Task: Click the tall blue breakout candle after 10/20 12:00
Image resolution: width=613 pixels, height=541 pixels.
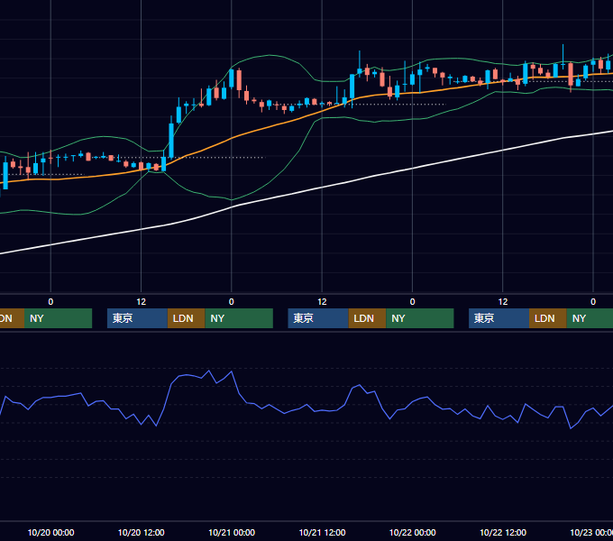Action: tap(171, 140)
